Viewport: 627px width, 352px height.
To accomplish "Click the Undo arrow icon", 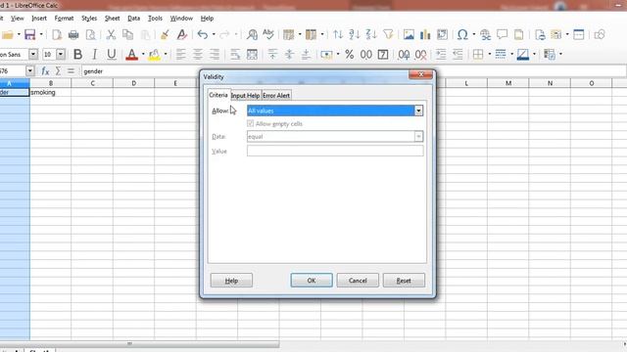I will click(x=203, y=35).
